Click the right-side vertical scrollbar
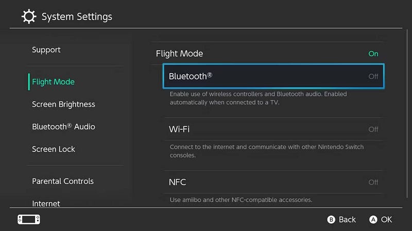This screenshot has width=412, height=231. coord(407,113)
